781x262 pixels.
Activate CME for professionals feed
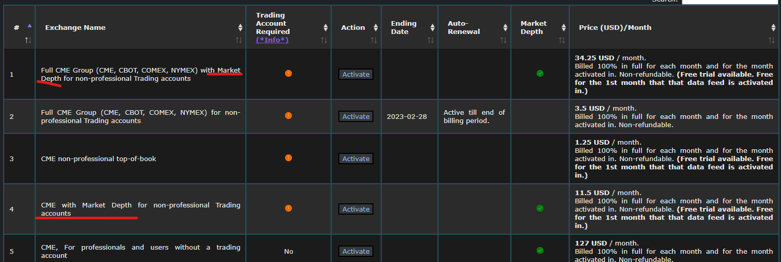(x=356, y=251)
